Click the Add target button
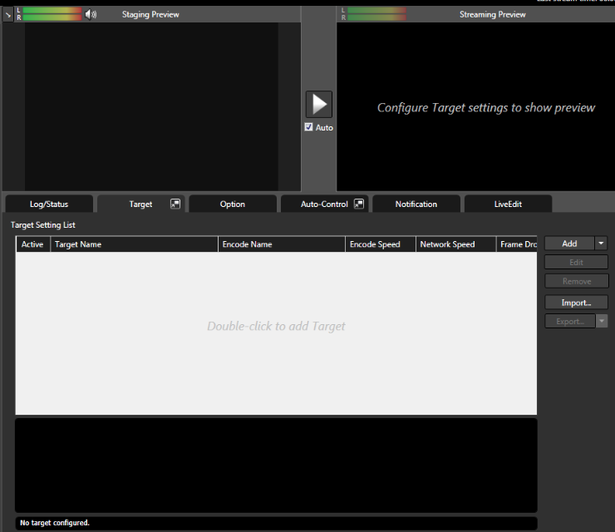This screenshot has width=615, height=532. 569,244
